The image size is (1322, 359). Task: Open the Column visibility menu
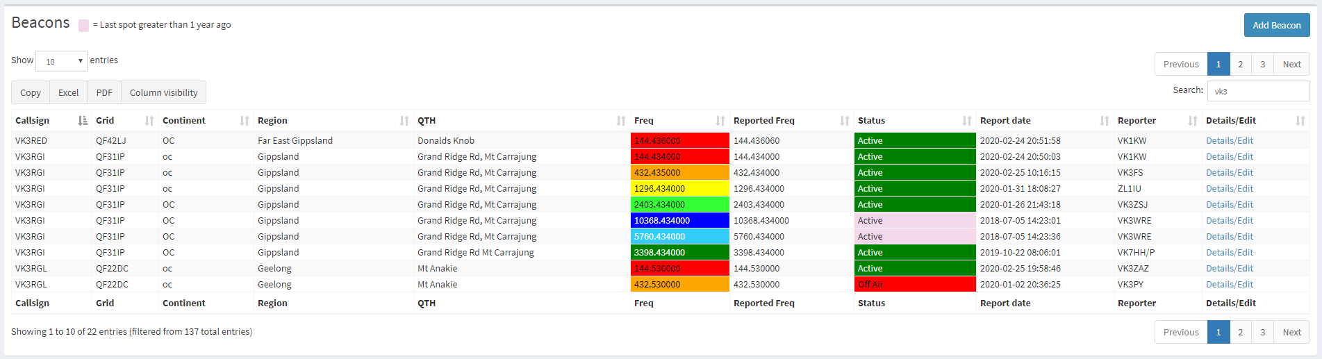[x=163, y=92]
